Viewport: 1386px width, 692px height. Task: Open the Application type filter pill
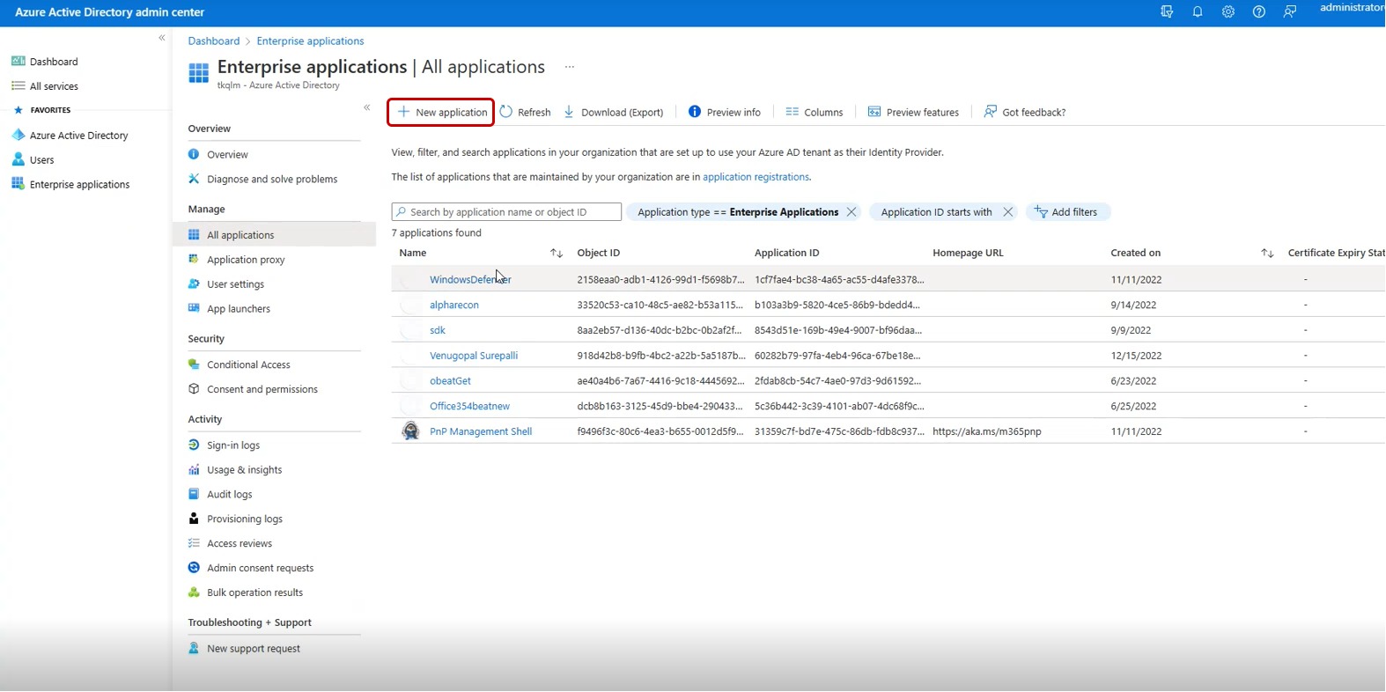tap(738, 212)
